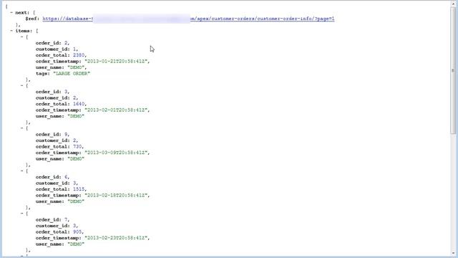Click the order_id value 6

(x=66, y=177)
